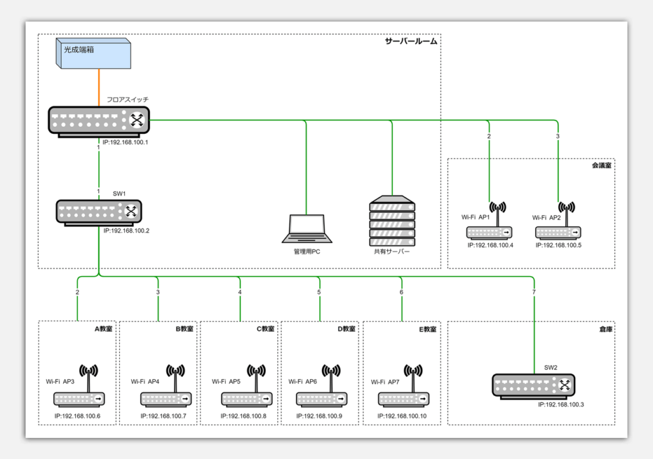Click the Wi-Fi AP2 access point icon

[x=559, y=224]
